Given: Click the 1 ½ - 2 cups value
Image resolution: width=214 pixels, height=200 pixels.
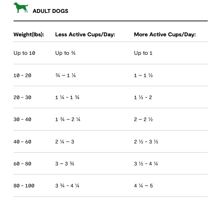Looking at the screenshot, I should click(143, 97).
